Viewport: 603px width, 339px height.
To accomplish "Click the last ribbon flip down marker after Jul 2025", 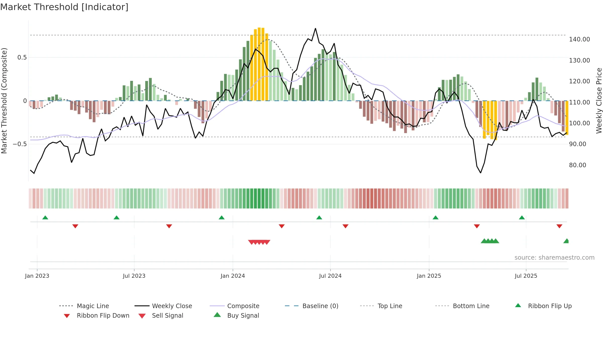I will 559,226.
